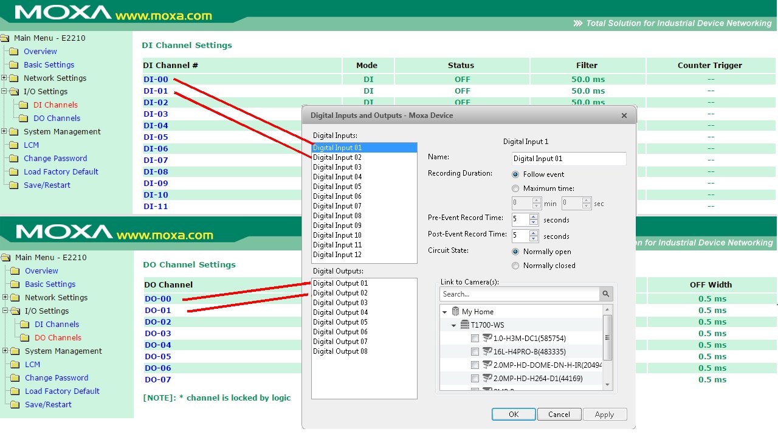Click the folder icon beside Save/Restart in top menu
The height and width of the screenshot is (434, 778).
pyautogui.click(x=14, y=185)
